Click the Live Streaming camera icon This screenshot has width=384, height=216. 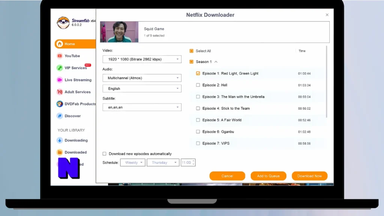point(60,80)
